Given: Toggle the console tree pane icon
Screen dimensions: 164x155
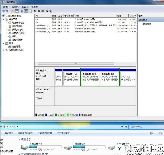Looking at the screenshot, I should tap(17, 11).
